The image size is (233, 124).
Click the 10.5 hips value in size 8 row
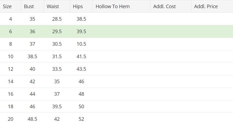(81, 44)
